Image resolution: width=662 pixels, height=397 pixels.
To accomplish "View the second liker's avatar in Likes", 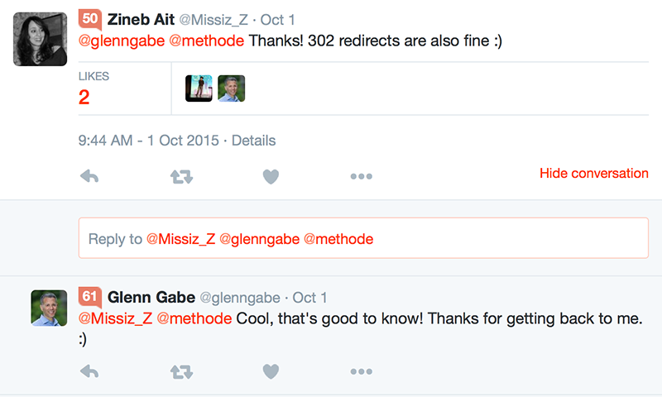I will click(x=232, y=88).
